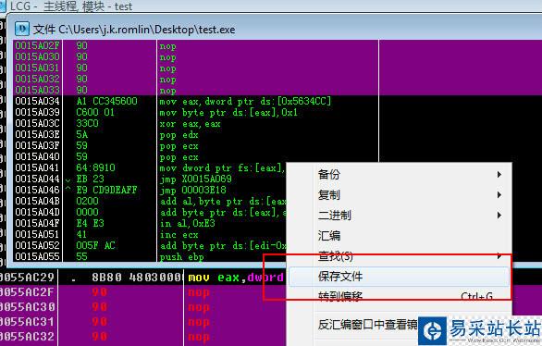Select address row 0015A032
542x346 pixels.
[x=37, y=79]
